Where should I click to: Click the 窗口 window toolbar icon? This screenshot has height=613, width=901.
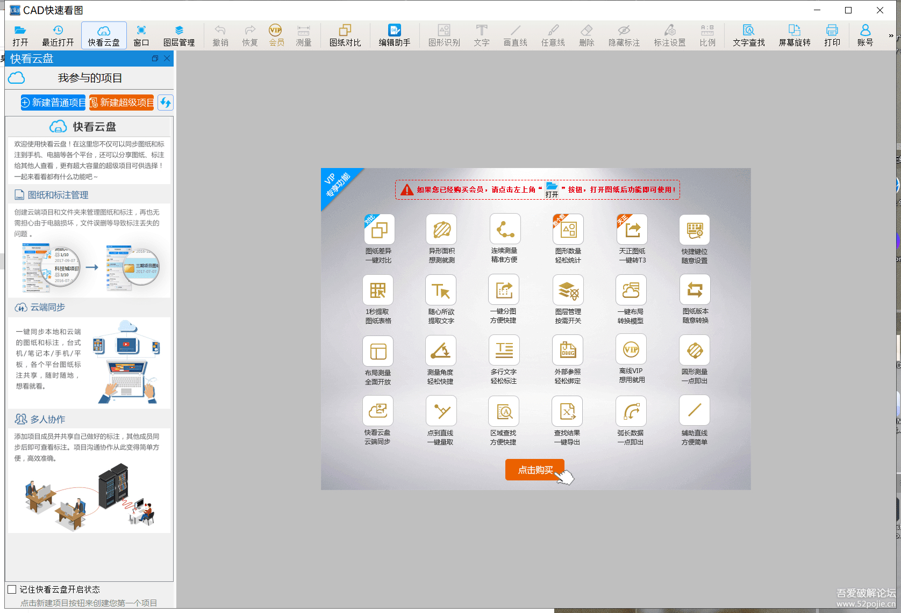click(141, 35)
